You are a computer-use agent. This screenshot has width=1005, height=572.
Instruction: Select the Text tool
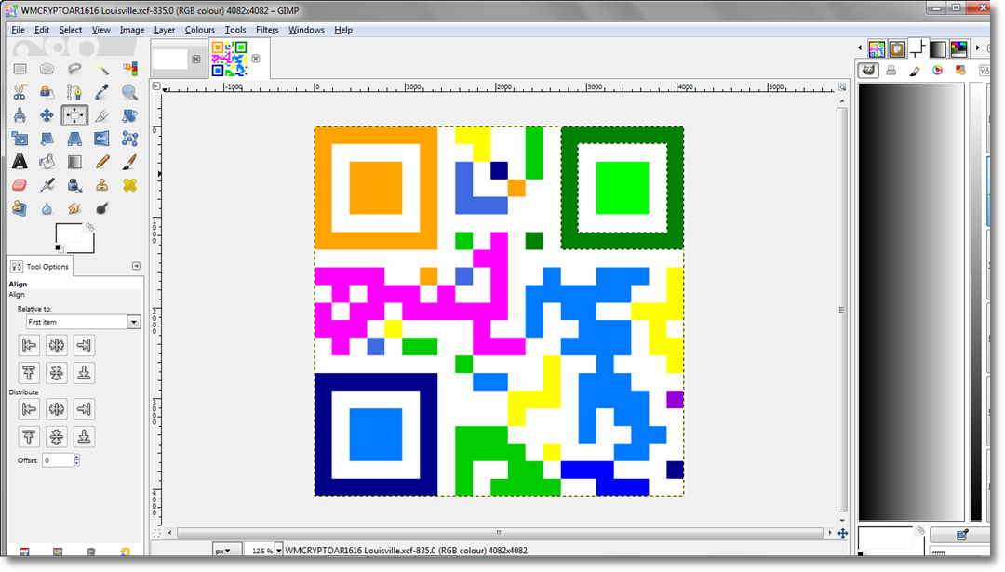coord(20,162)
